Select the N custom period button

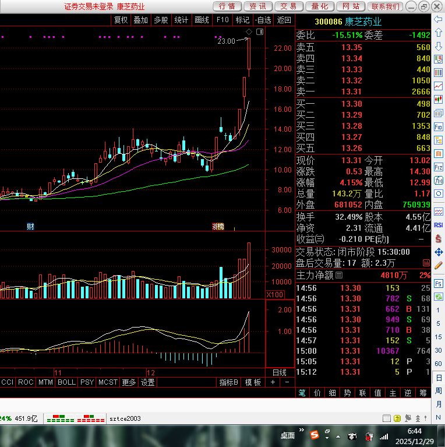point(438,417)
